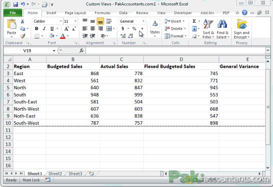Click the Decrease Indent icon
273x187 pixels.
[x=85, y=36]
